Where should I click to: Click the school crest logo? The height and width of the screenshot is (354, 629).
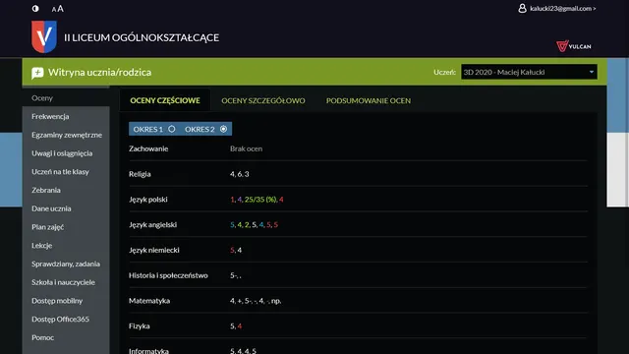tap(44, 37)
